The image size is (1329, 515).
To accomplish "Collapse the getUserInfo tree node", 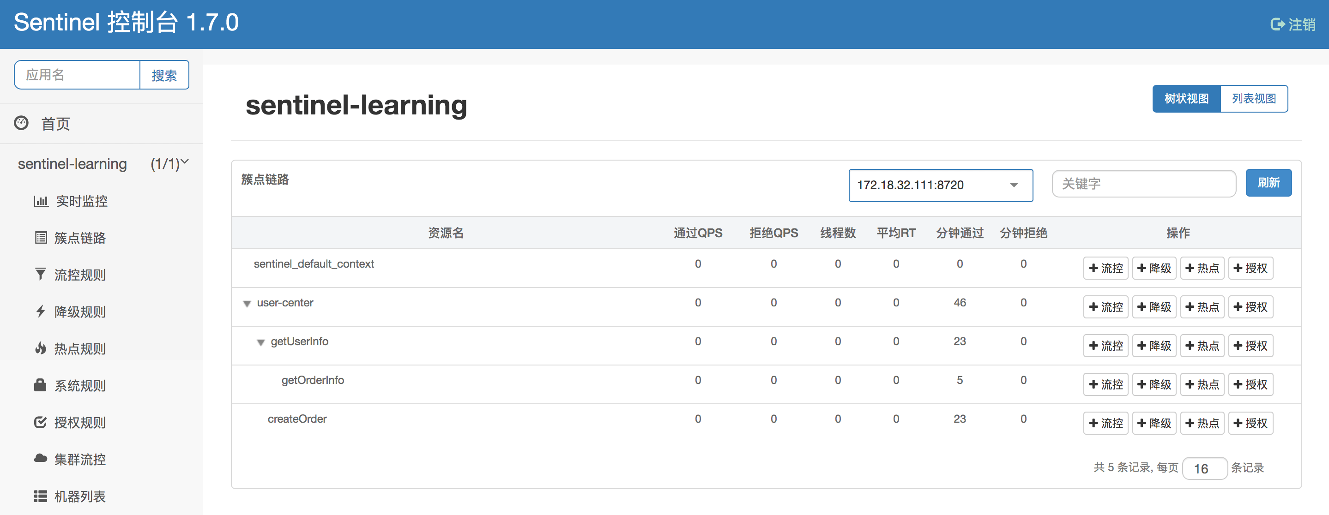I will pos(260,342).
